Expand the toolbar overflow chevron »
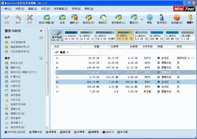This screenshot has width=197, height=139. point(142,19)
